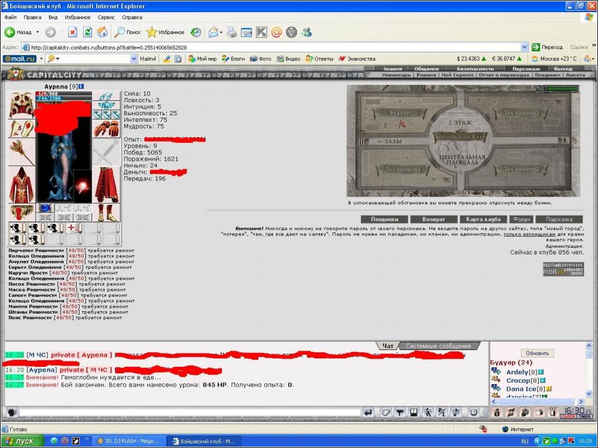Switch to DJ FLASH taskbar window

[129, 441]
